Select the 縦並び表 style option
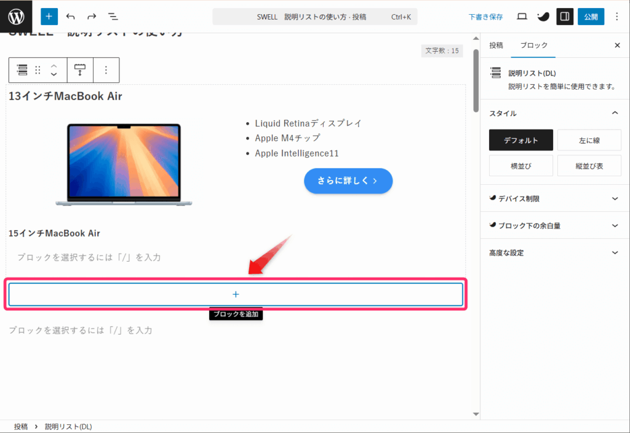Screen dimensions: 630x433 (589, 166)
